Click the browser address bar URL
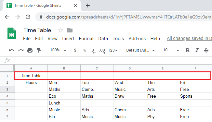This screenshot has width=212, height=122. point(129,17)
